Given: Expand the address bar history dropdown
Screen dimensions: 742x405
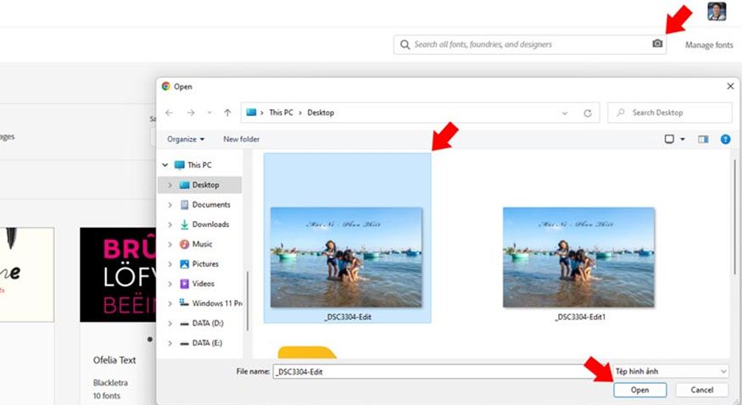Looking at the screenshot, I should tap(564, 113).
